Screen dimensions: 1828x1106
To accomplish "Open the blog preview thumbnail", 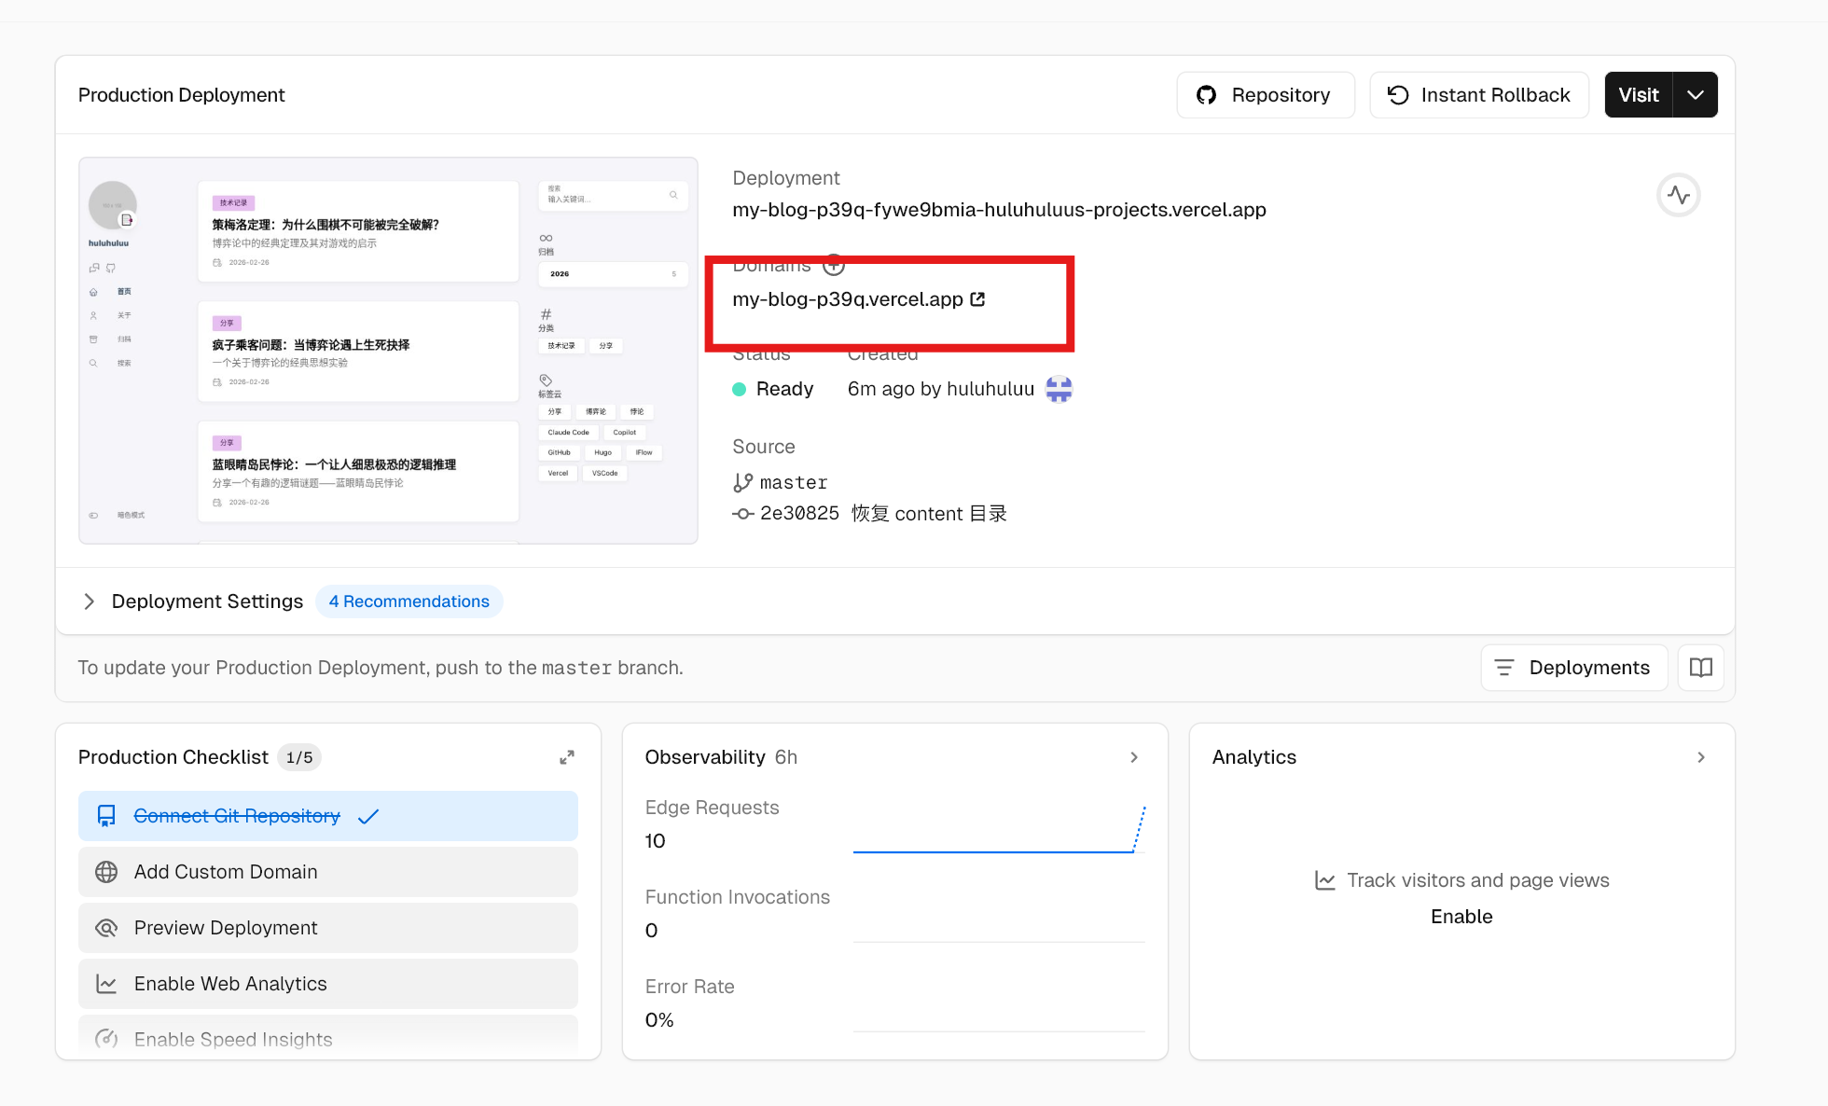I will pyautogui.click(x=388, y=351).
